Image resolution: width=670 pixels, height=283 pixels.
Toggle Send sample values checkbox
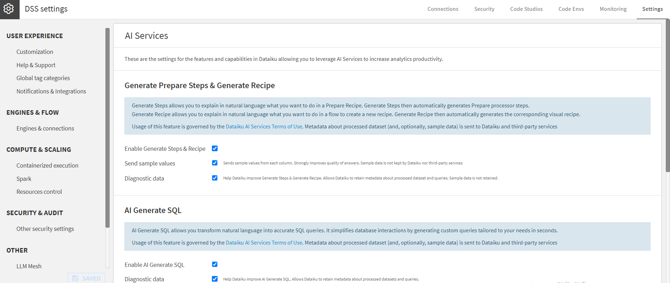click(215, 163)
